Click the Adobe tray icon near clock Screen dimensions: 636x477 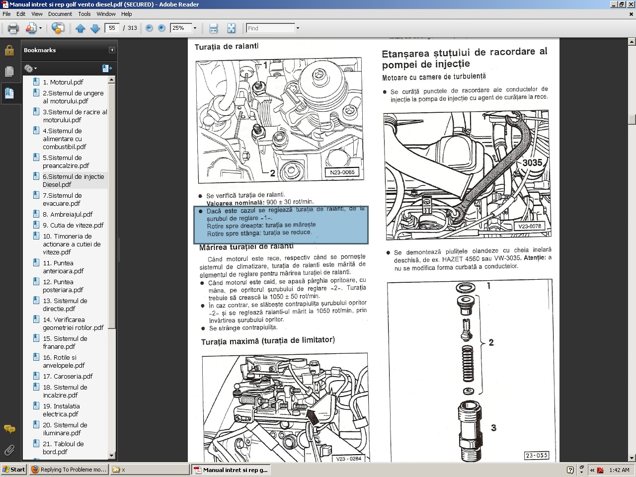coord(600,470)
